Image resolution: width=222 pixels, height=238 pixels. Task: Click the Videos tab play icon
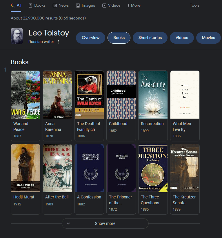pos(104,6)
